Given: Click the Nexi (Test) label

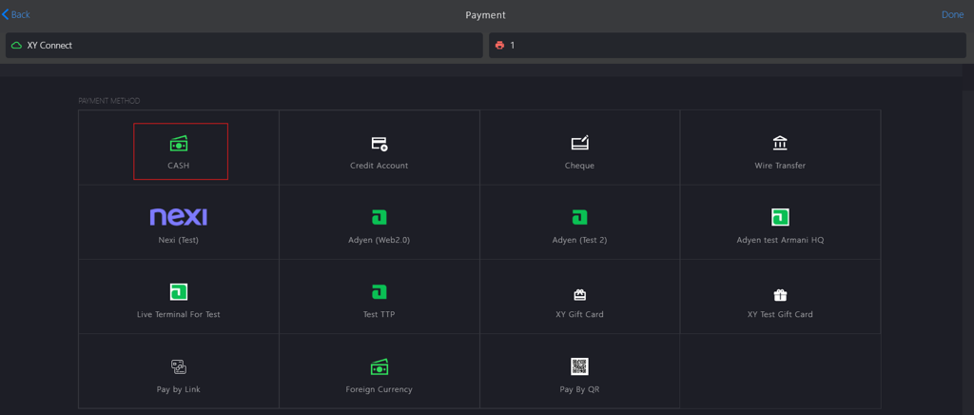Looking at the screenshot, I should point(179,240).
